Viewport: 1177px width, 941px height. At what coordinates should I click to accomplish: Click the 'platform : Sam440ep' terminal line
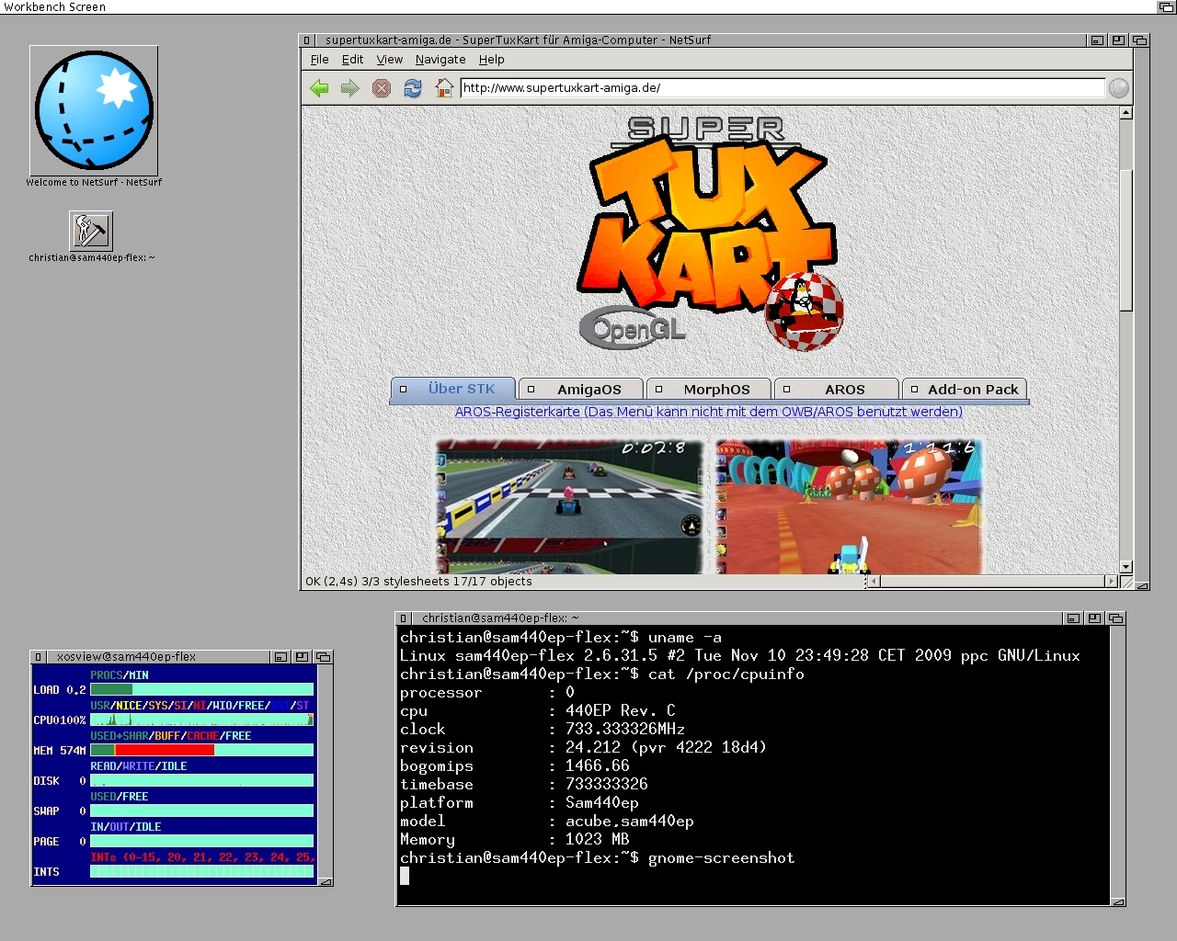520,803
